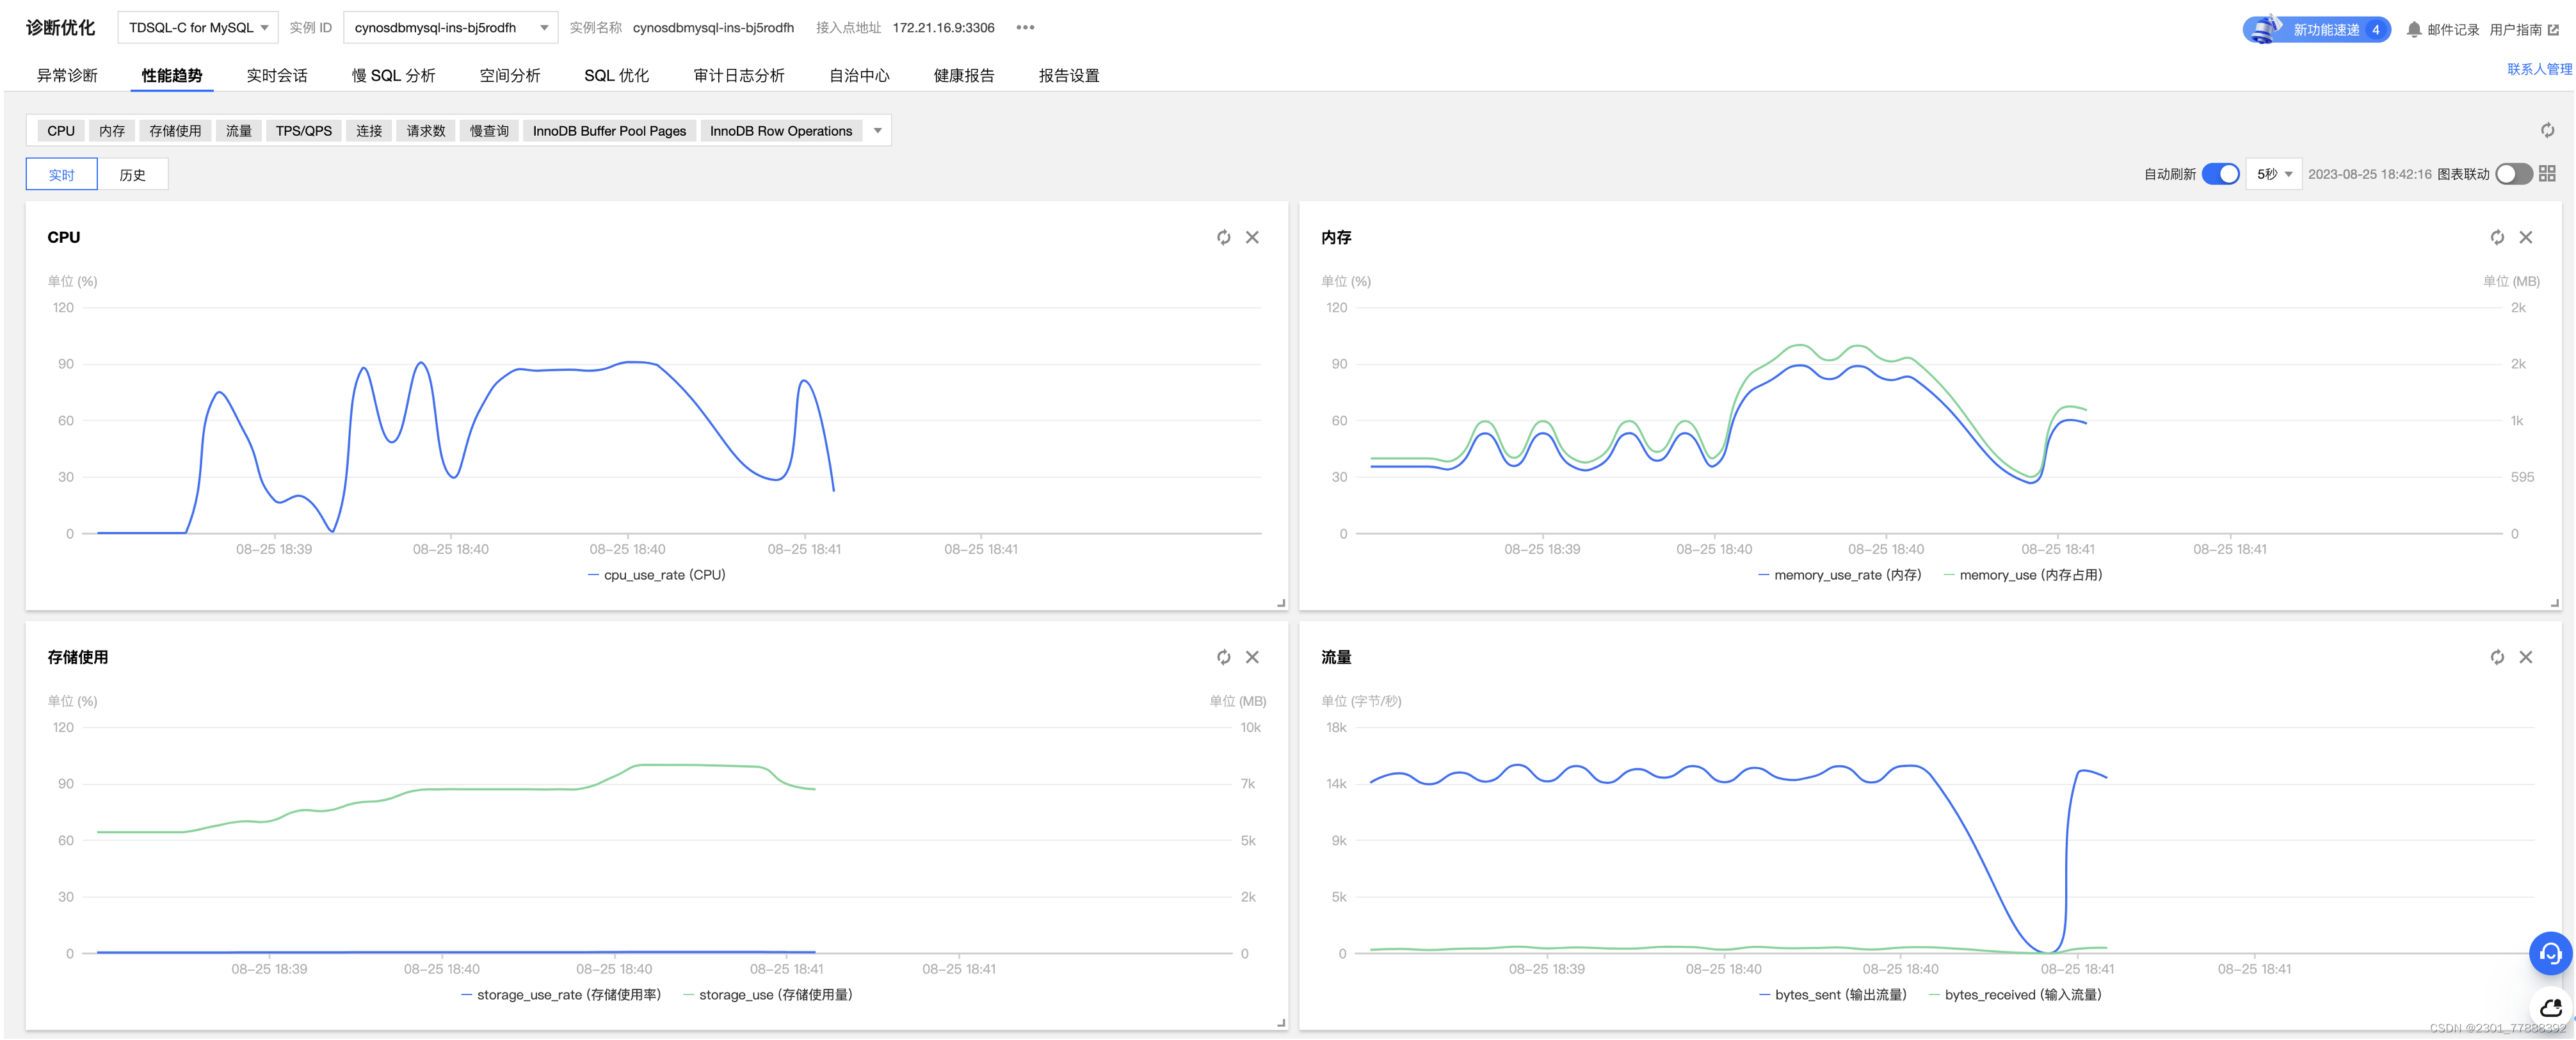The height and width of the screenshot is (1040, 2576).
Task: Open 用户指南 external link
Action: (x=2524, y=29)
